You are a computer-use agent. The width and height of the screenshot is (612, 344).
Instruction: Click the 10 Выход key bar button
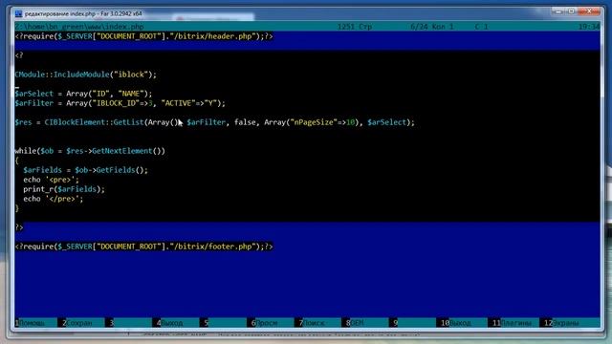click(456, 323)
